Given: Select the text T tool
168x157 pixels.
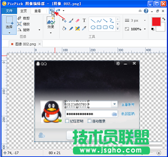Looking at the screenshot, I should 84,21.
